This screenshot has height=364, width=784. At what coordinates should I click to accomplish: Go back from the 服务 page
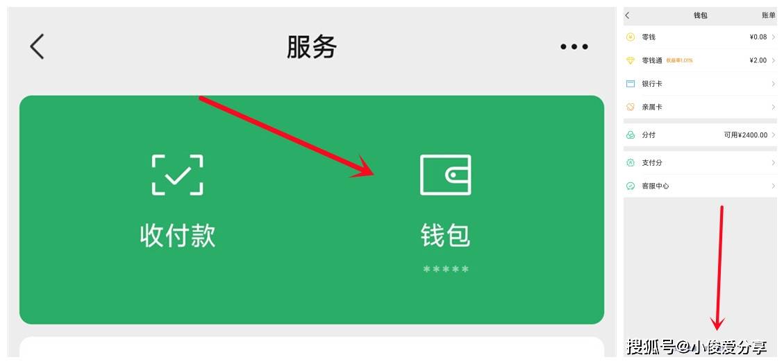point(37,47)
